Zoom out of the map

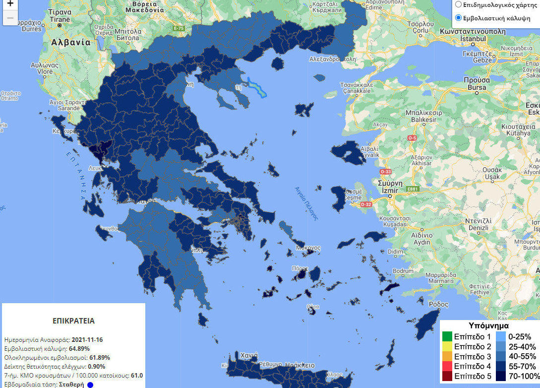click(x=9, y=18)
